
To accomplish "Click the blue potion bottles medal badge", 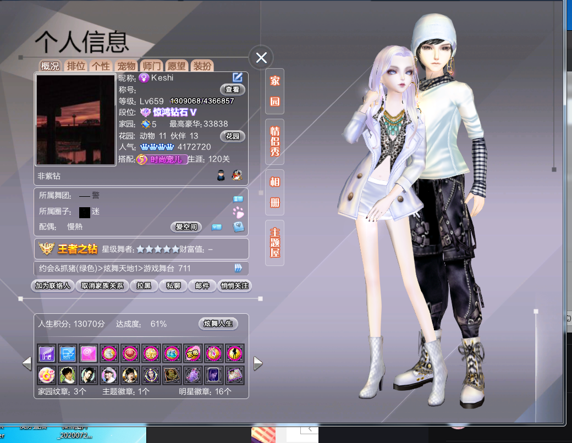I will pyautogui.click(x=172, y=353).
